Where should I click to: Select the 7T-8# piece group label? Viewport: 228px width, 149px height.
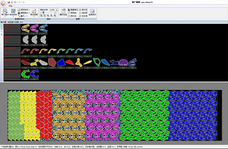pyautogui.click(x=19, y=71)
